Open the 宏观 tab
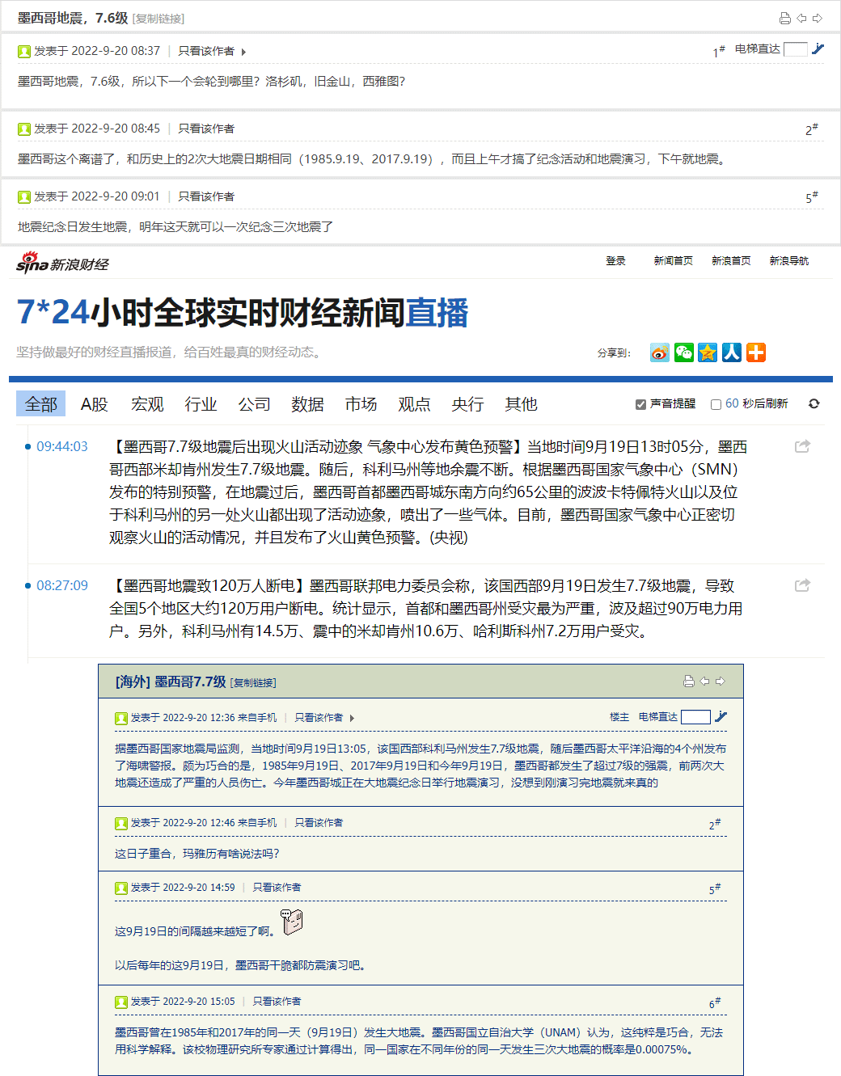 tap(147, 404)
